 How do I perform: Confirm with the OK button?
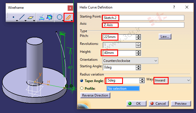[136, 104]
